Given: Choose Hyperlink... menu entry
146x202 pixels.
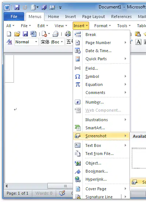Looking at the screenshot, I should point(102,179).
